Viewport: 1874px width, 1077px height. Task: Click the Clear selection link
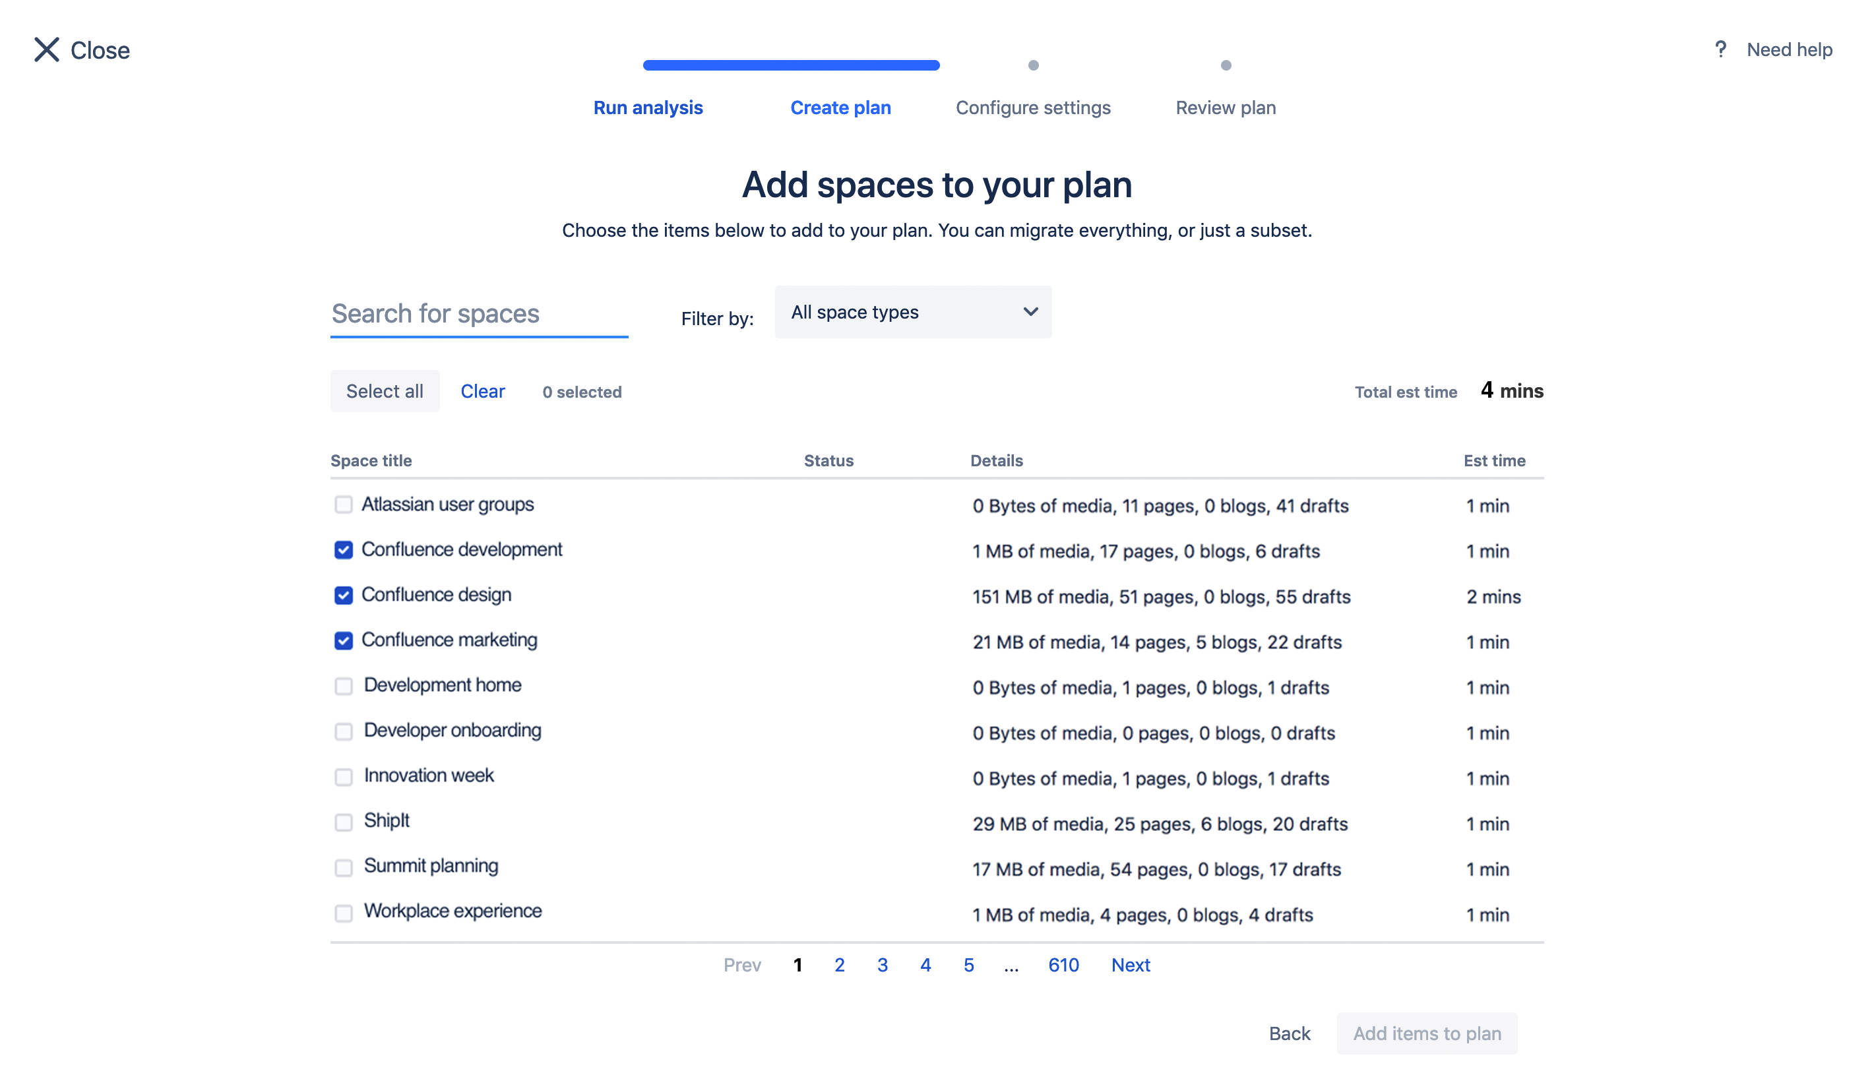point(483,390)
